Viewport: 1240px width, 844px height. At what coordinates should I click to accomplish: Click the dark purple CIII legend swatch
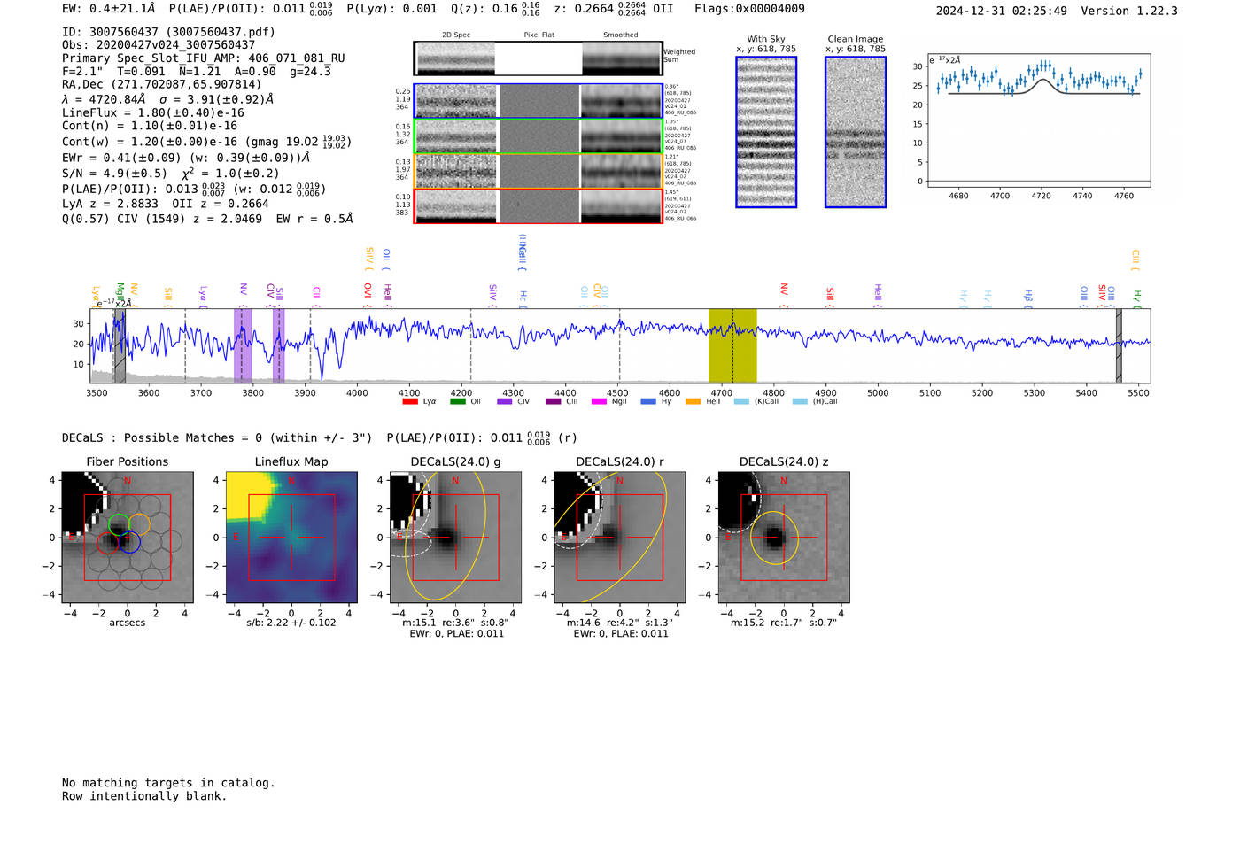(554, 402)
